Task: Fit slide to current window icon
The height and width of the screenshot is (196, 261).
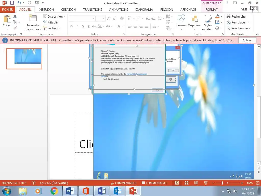Action: (x=258, y=183)
